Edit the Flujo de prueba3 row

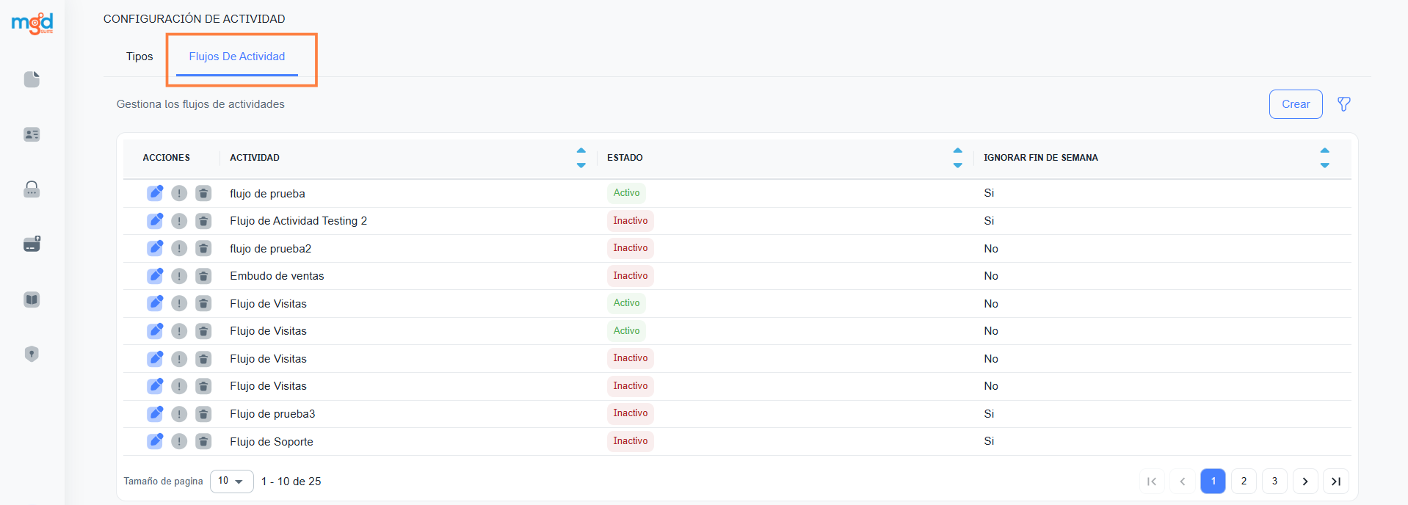155,414
